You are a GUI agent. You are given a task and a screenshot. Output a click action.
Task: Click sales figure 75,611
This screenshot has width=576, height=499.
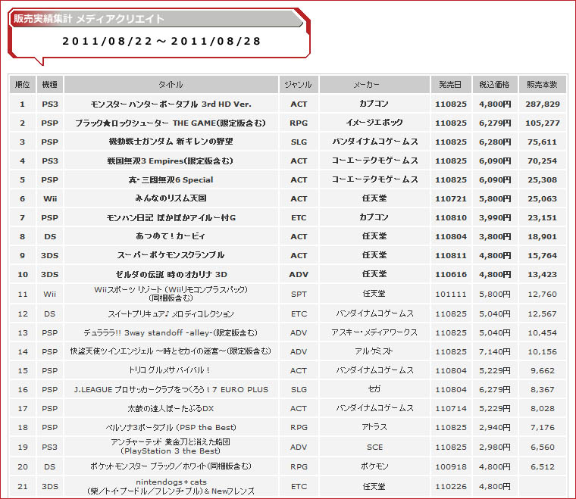[x=543, y=142]
